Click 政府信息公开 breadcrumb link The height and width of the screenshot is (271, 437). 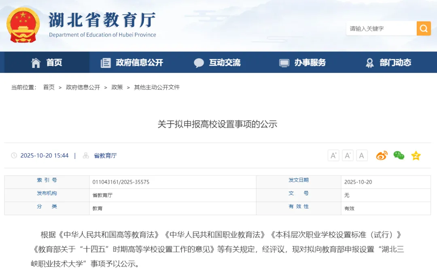tap(83, 87)
